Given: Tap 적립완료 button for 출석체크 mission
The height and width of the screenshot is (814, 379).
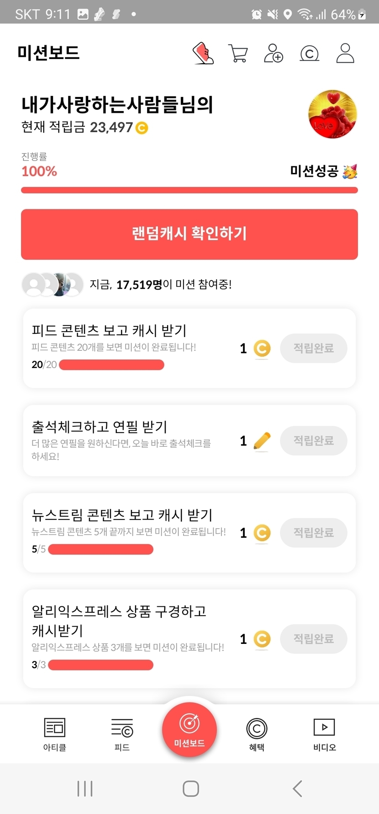Looking at the screenshot, I should (314, 441).
